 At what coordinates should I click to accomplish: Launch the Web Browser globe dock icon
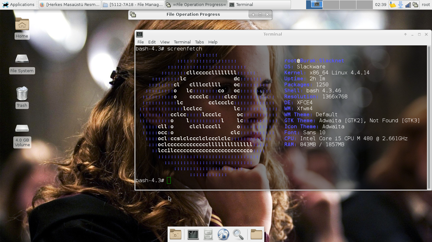[223, 234]
